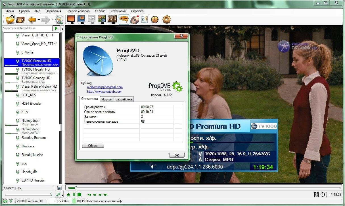Click the channel list vertical scrollbar
The width and height of the screenshot is (345, 206).
tap(61, 108)
